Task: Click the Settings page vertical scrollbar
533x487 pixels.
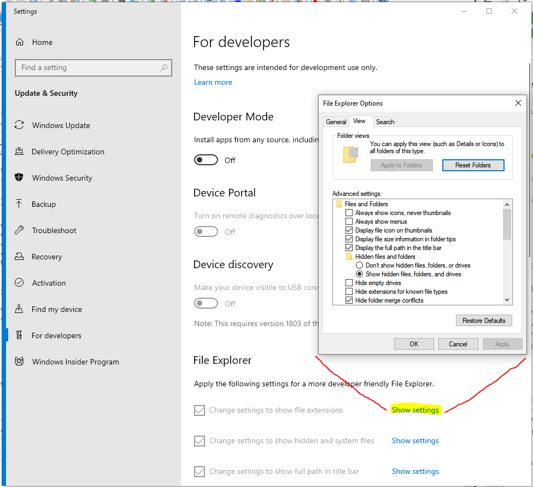Action: pos(530,160)
